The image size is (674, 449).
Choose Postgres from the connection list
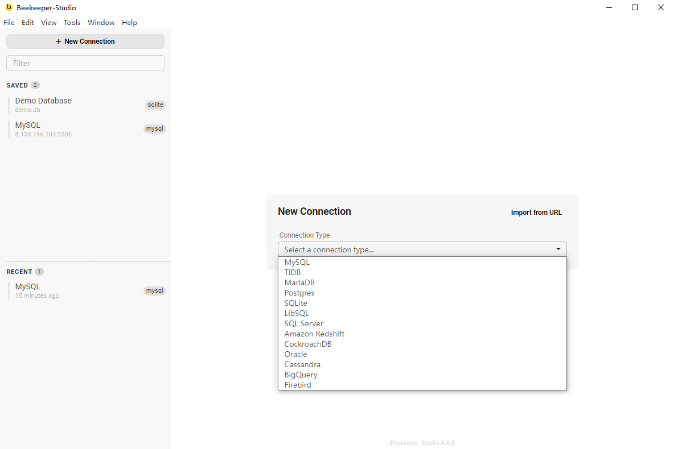(299, 293)
